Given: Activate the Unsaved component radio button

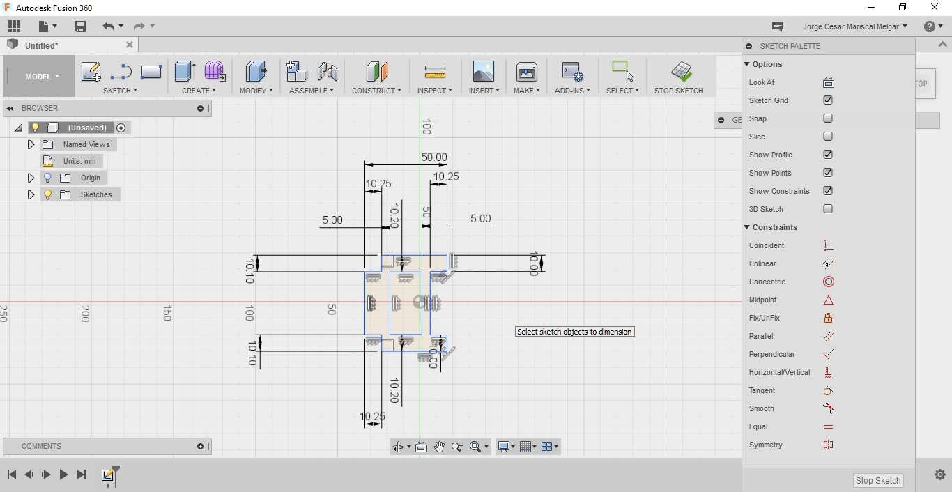Looking at the screenshot, I should pyautogui.click(x=121, y=128).
